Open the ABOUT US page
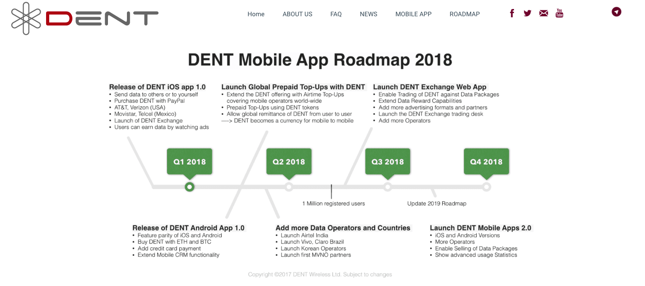Viewport: 645px width, 286px height. tap(298, 14)
